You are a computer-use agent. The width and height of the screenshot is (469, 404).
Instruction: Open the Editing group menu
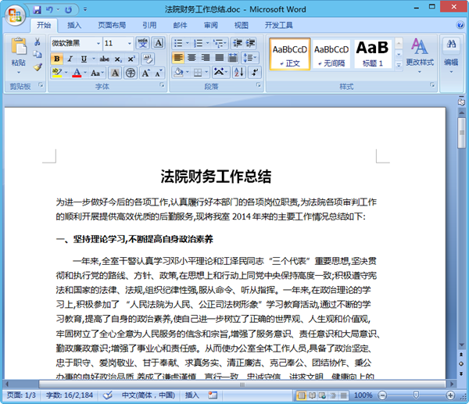pos(451,55)
